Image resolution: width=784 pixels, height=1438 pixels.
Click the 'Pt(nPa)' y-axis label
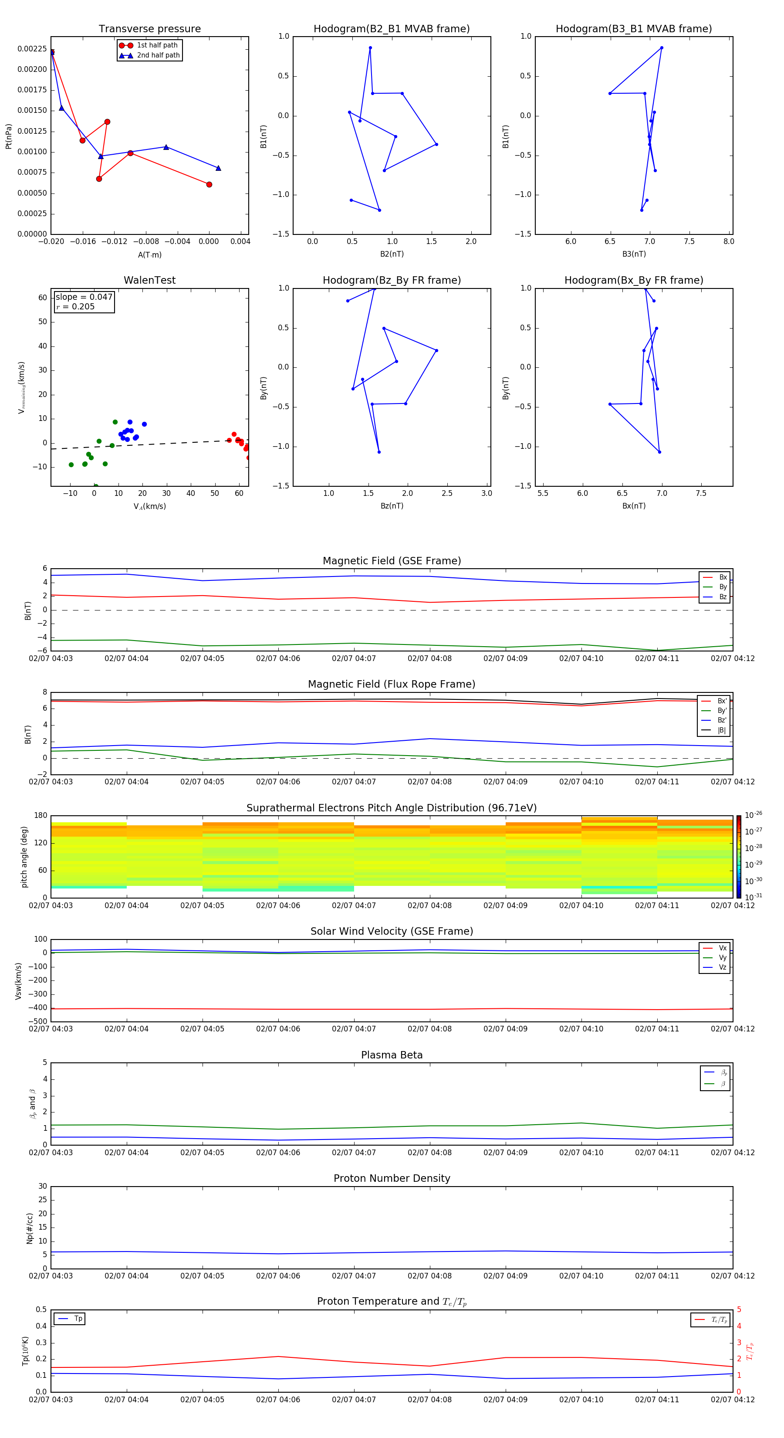point(8,136)
